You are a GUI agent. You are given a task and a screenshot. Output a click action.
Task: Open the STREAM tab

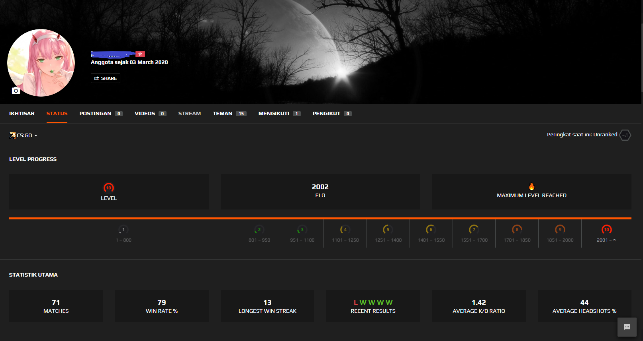189,114
